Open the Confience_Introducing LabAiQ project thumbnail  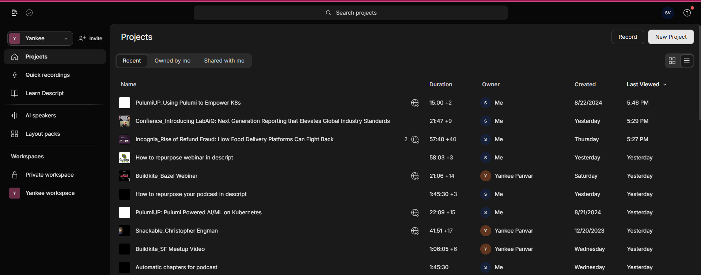[125, 121]
